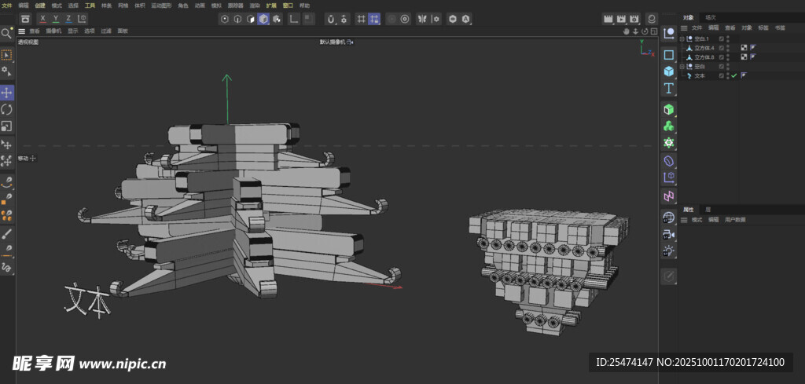Toggle the green checkmark on 文本 object
The height and width of the screenshot is (384, 805).
[733, 75]
